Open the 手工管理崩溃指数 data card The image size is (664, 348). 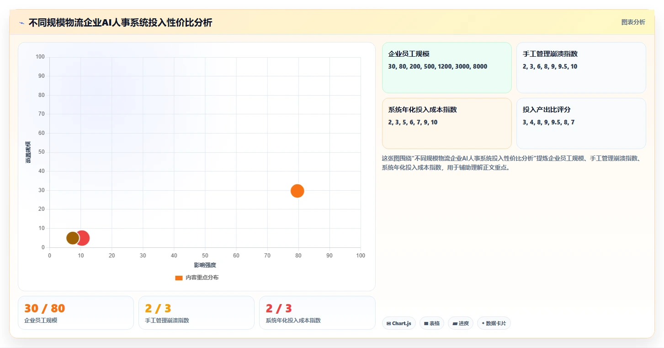click(x=581, y=68)
